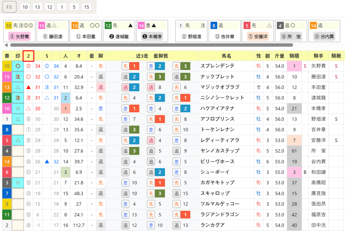The width and height of the screenshot is (345, 231).
Task: Open horse card 16 本橋孝
Action: [152, 31]
